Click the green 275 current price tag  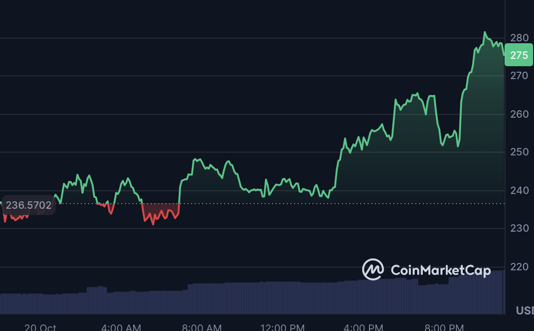(x=519, y=55)
